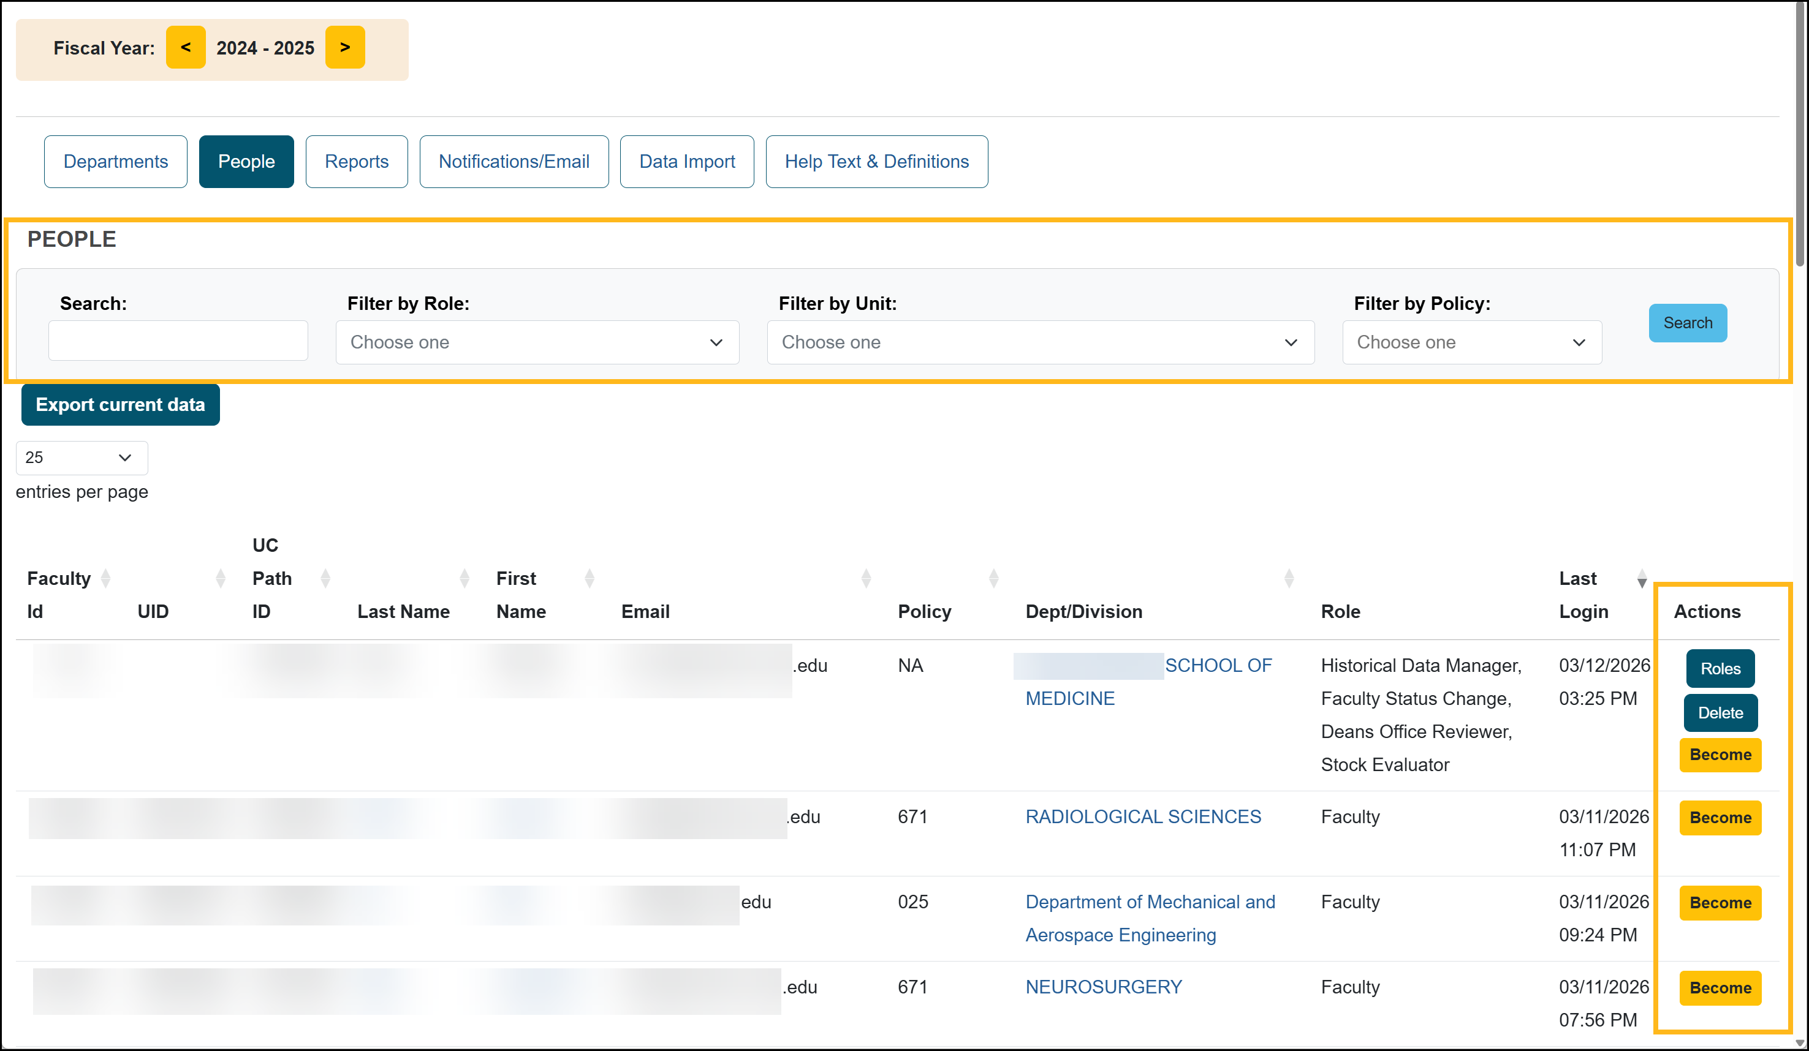Sort table by Last Login arrow
The width and height of the screenshot is (1809, 1051).
point(1641,578)
